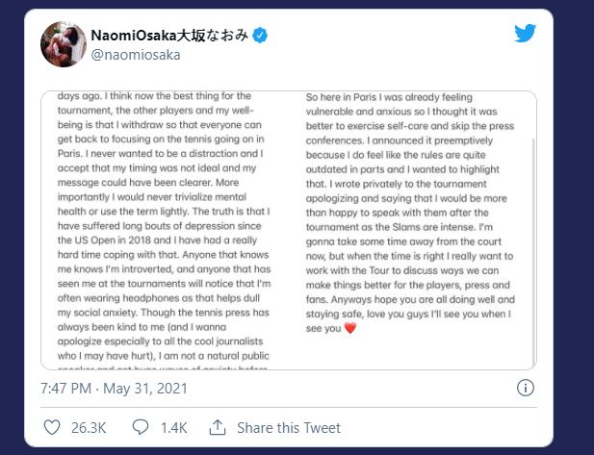Click the Twitter bird logo
Image resolution: width=594 pixels, height=455 pixels.
(x=524, y=34)
